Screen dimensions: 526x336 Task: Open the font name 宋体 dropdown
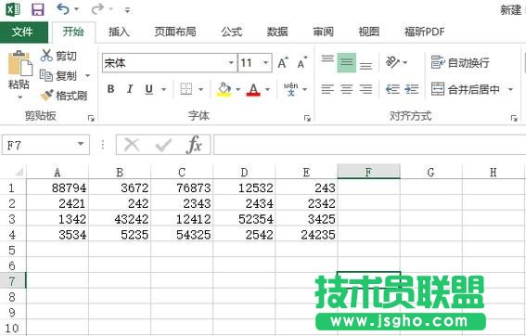pyautogui.click(x=231, y=63)
